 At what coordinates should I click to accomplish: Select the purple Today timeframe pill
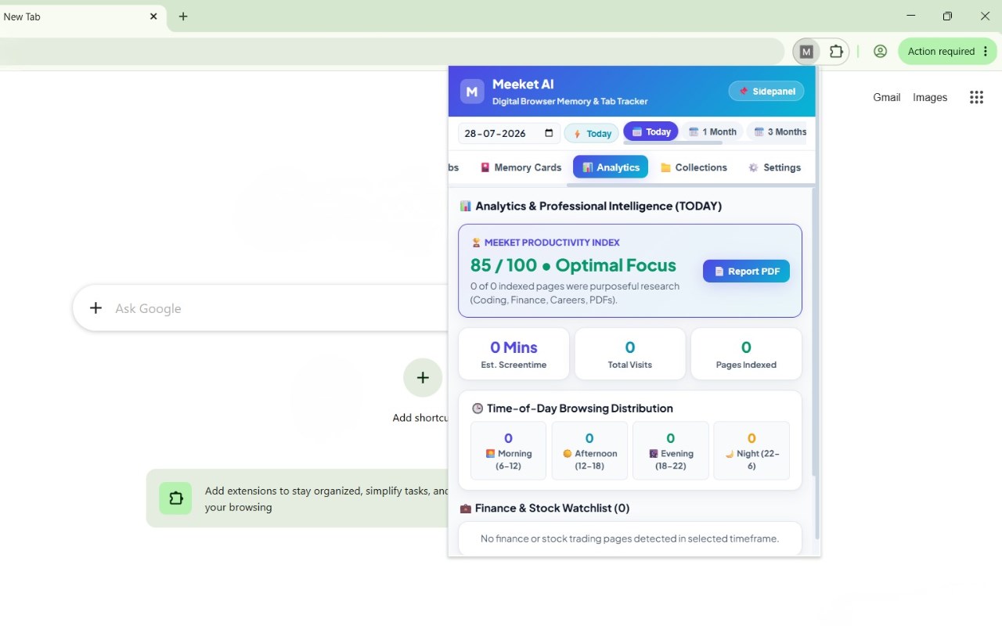pyautogui.click(x=651, y=131)
